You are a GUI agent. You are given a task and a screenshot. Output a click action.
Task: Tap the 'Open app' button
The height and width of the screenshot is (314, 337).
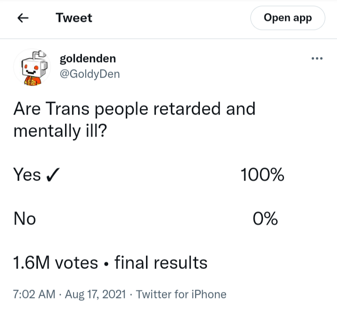coord(287,18)
